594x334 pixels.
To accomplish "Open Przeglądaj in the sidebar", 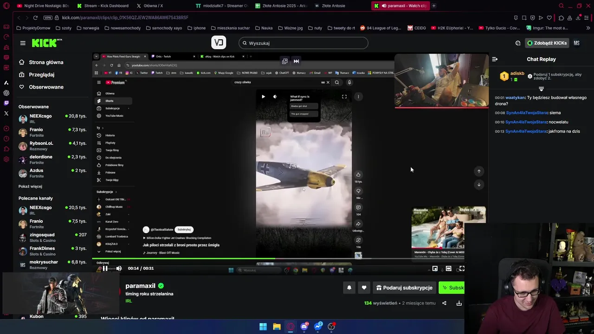I will pyautogui.click(x=37, y=75).
